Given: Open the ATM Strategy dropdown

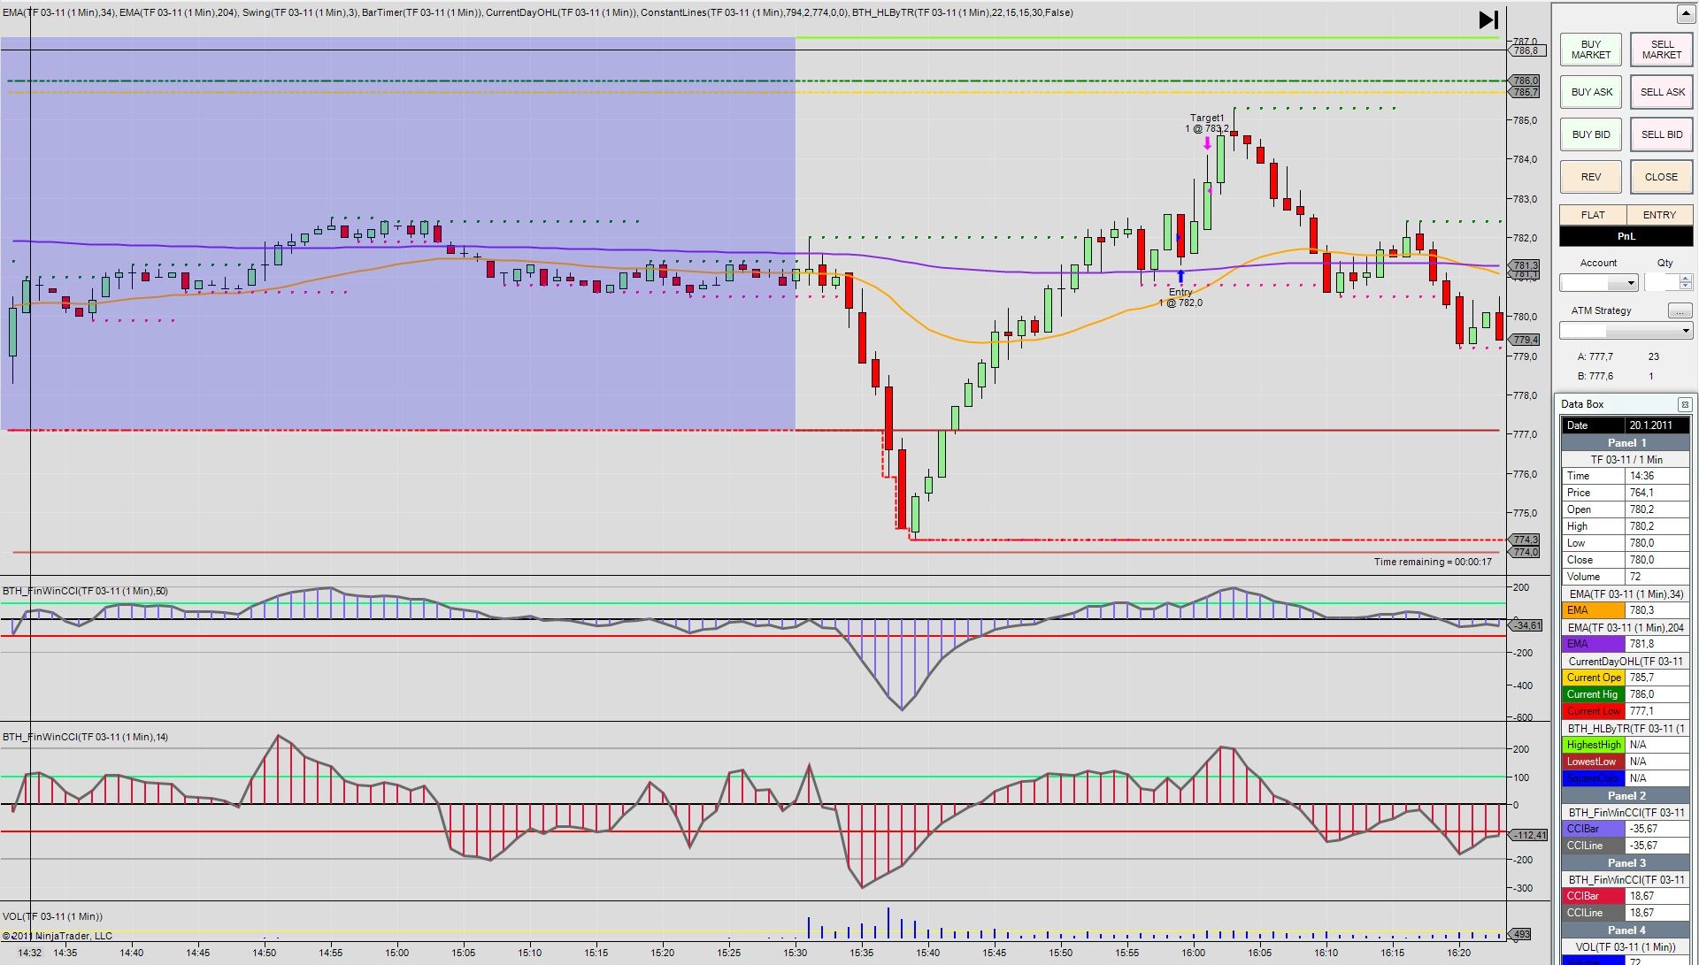Looking at the screenshot, I should click(1684, 331).
